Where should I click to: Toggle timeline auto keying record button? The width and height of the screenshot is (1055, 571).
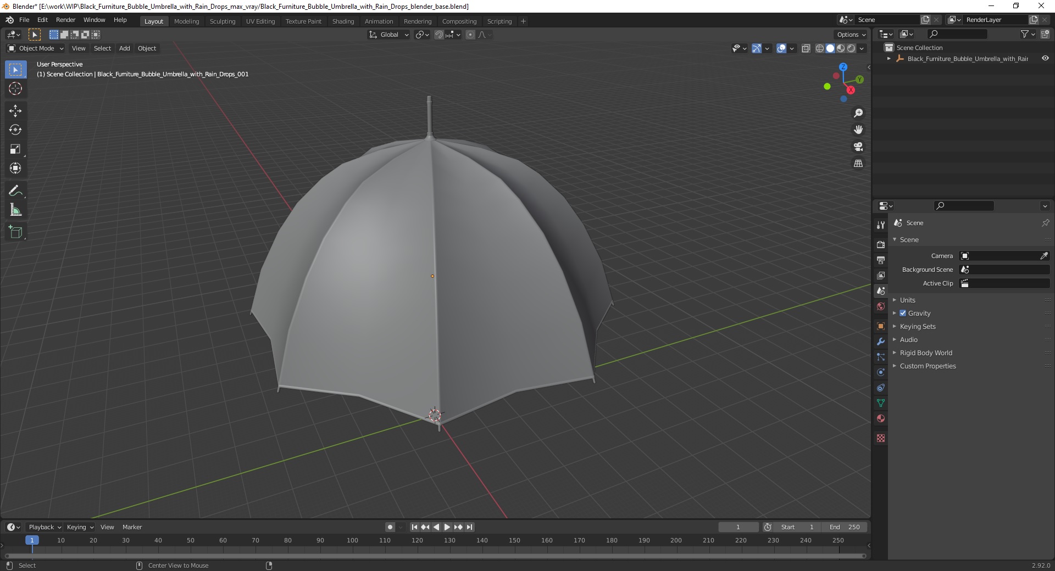(x=390, y=527)
